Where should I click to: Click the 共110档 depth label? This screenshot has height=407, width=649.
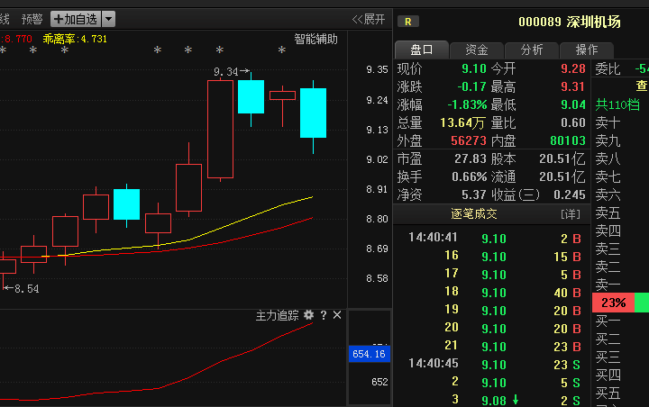point(617,104)
